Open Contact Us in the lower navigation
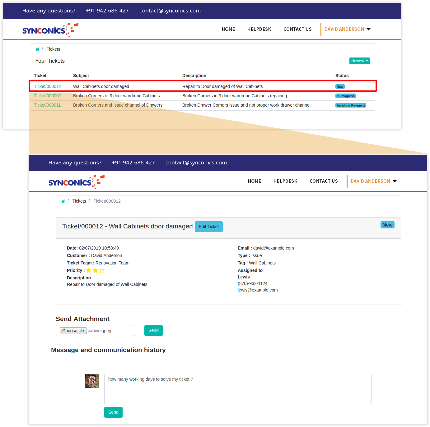The height and width of the screenshot is (427, 430). pyautogui.click(x=324, y=181)
